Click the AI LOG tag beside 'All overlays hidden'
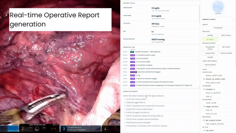 133,62
